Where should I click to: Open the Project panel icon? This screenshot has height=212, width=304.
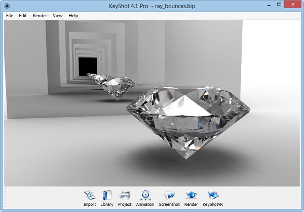125,195
